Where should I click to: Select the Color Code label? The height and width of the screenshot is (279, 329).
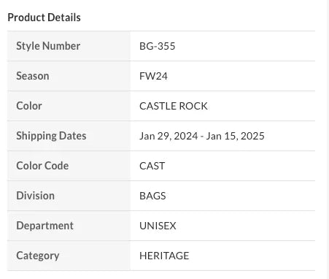click(42, 166)
